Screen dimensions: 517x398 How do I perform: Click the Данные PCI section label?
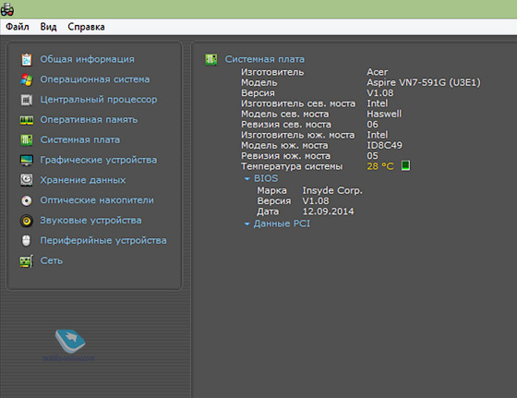[x=282, y=223]
